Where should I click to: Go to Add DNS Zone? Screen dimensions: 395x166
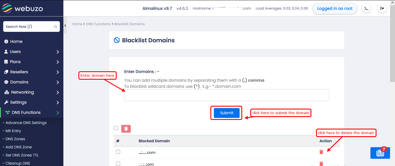(19, 147)
